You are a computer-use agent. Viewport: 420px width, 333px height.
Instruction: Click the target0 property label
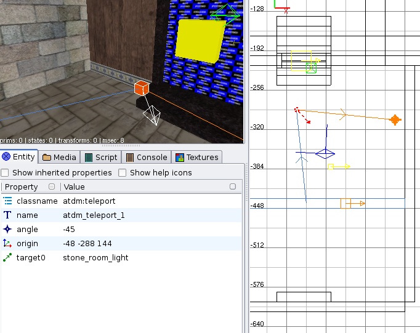click(x=31, y=258)
